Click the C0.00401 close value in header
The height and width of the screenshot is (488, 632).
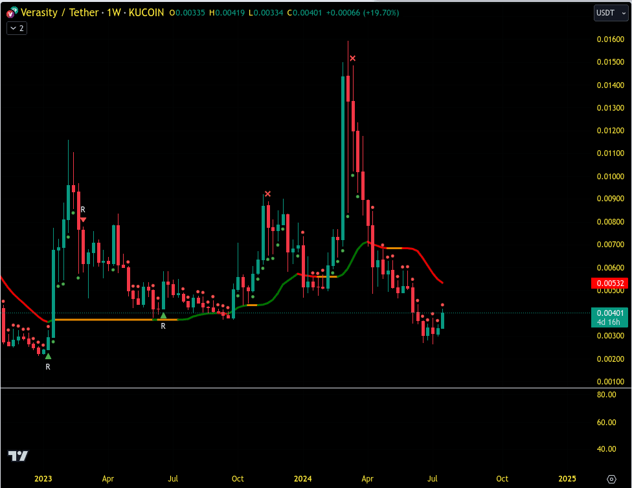pos(305,13)
